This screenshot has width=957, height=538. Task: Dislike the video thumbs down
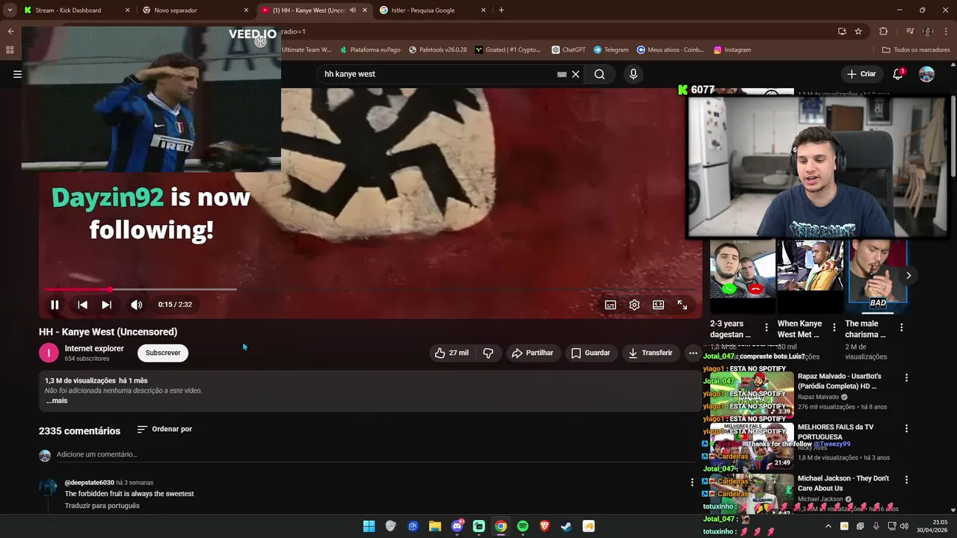pyautogui.click(x=488, y=353)
